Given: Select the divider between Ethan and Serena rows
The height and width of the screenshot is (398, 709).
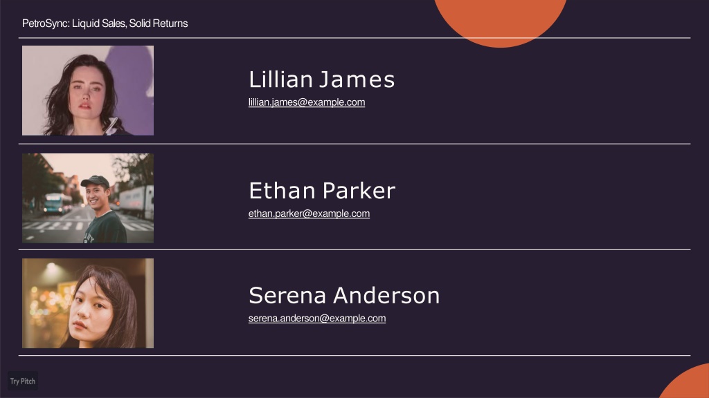Looking at the screenshot, I should click(x=354, y=249).
